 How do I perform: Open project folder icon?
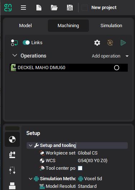(54, 8)
